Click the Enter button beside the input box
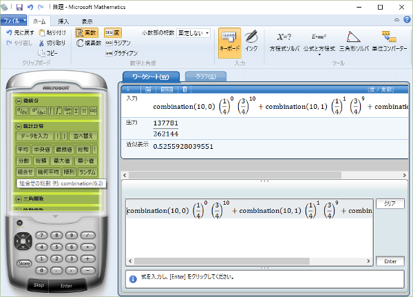 pyautogui.click(x=390, y=261)
